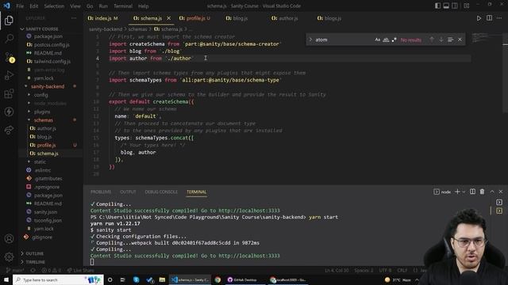Viewport: 508px width, 285px height.
Task: Open the File menu
Action: pyautogui.click(x=20, y=6)
